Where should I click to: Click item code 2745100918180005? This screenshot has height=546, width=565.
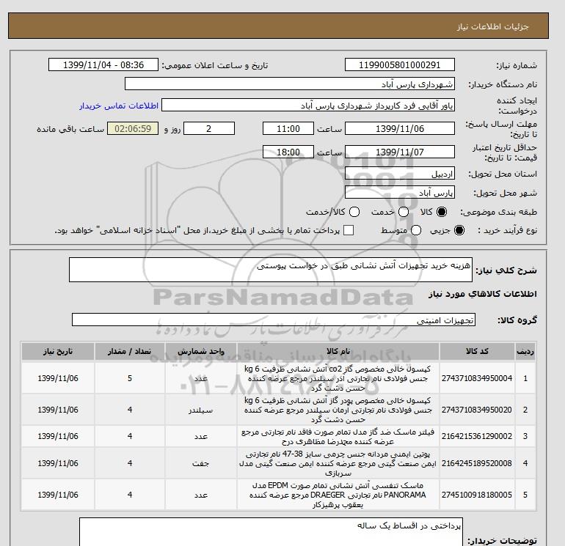pos(477,495)
